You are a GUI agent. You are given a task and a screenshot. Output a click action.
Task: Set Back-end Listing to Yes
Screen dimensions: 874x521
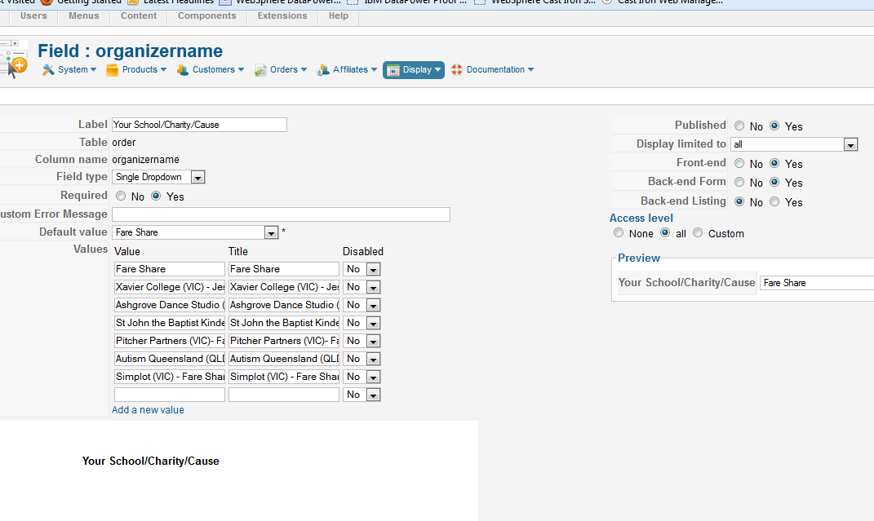[774, 201]
